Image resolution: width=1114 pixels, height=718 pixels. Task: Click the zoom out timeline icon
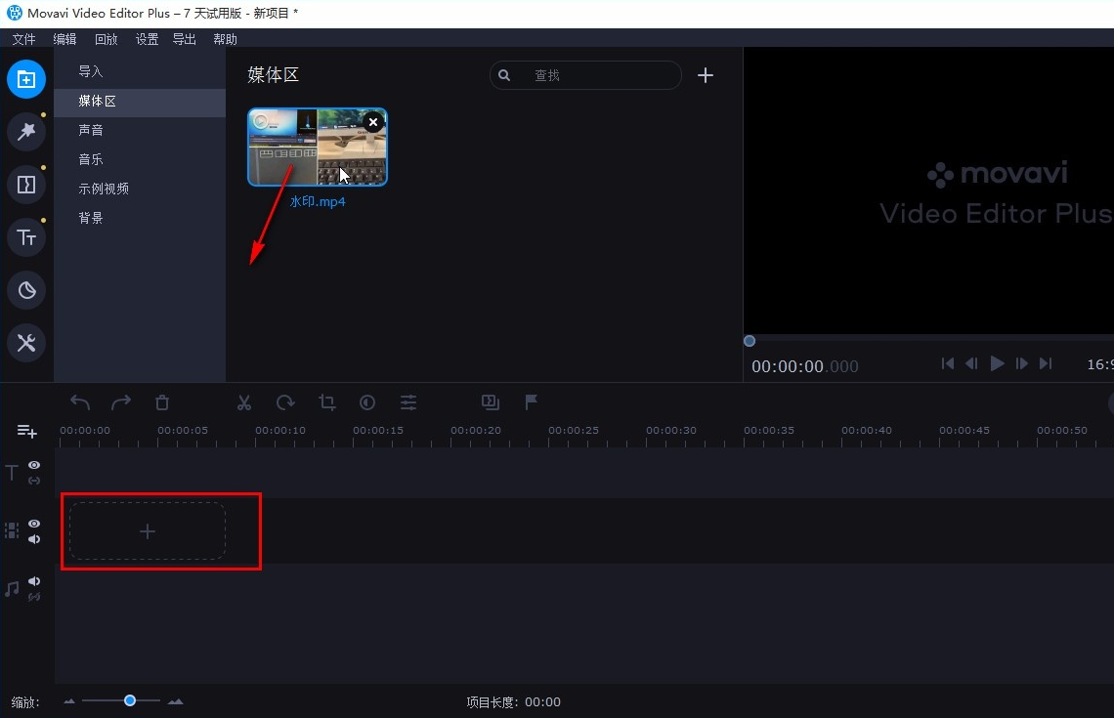69,701
